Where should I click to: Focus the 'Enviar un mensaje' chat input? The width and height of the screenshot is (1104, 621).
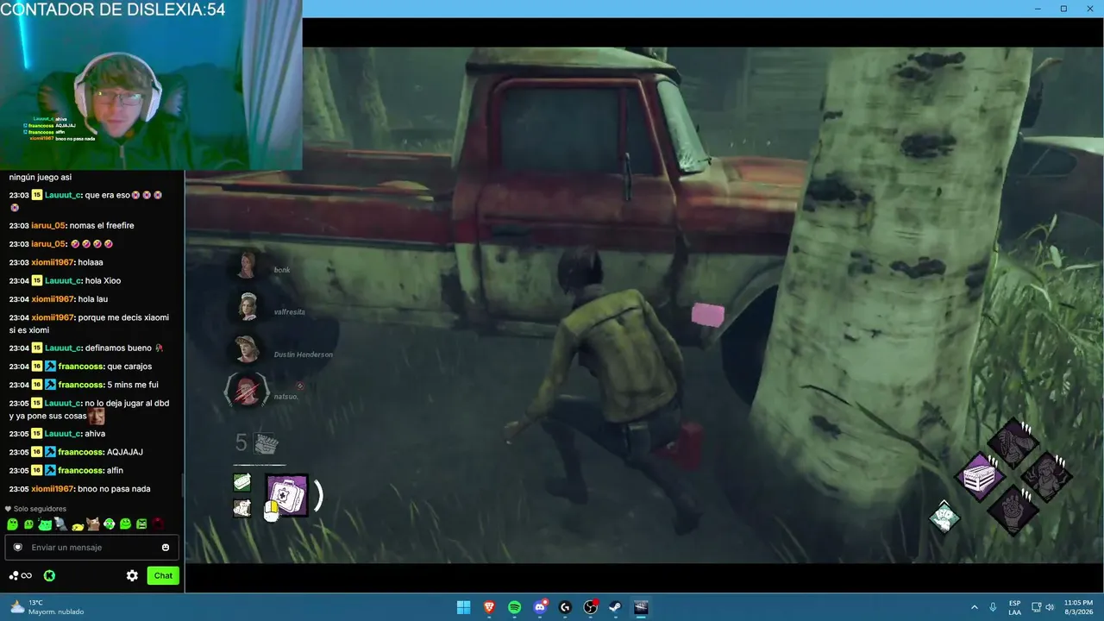point(92,548)
